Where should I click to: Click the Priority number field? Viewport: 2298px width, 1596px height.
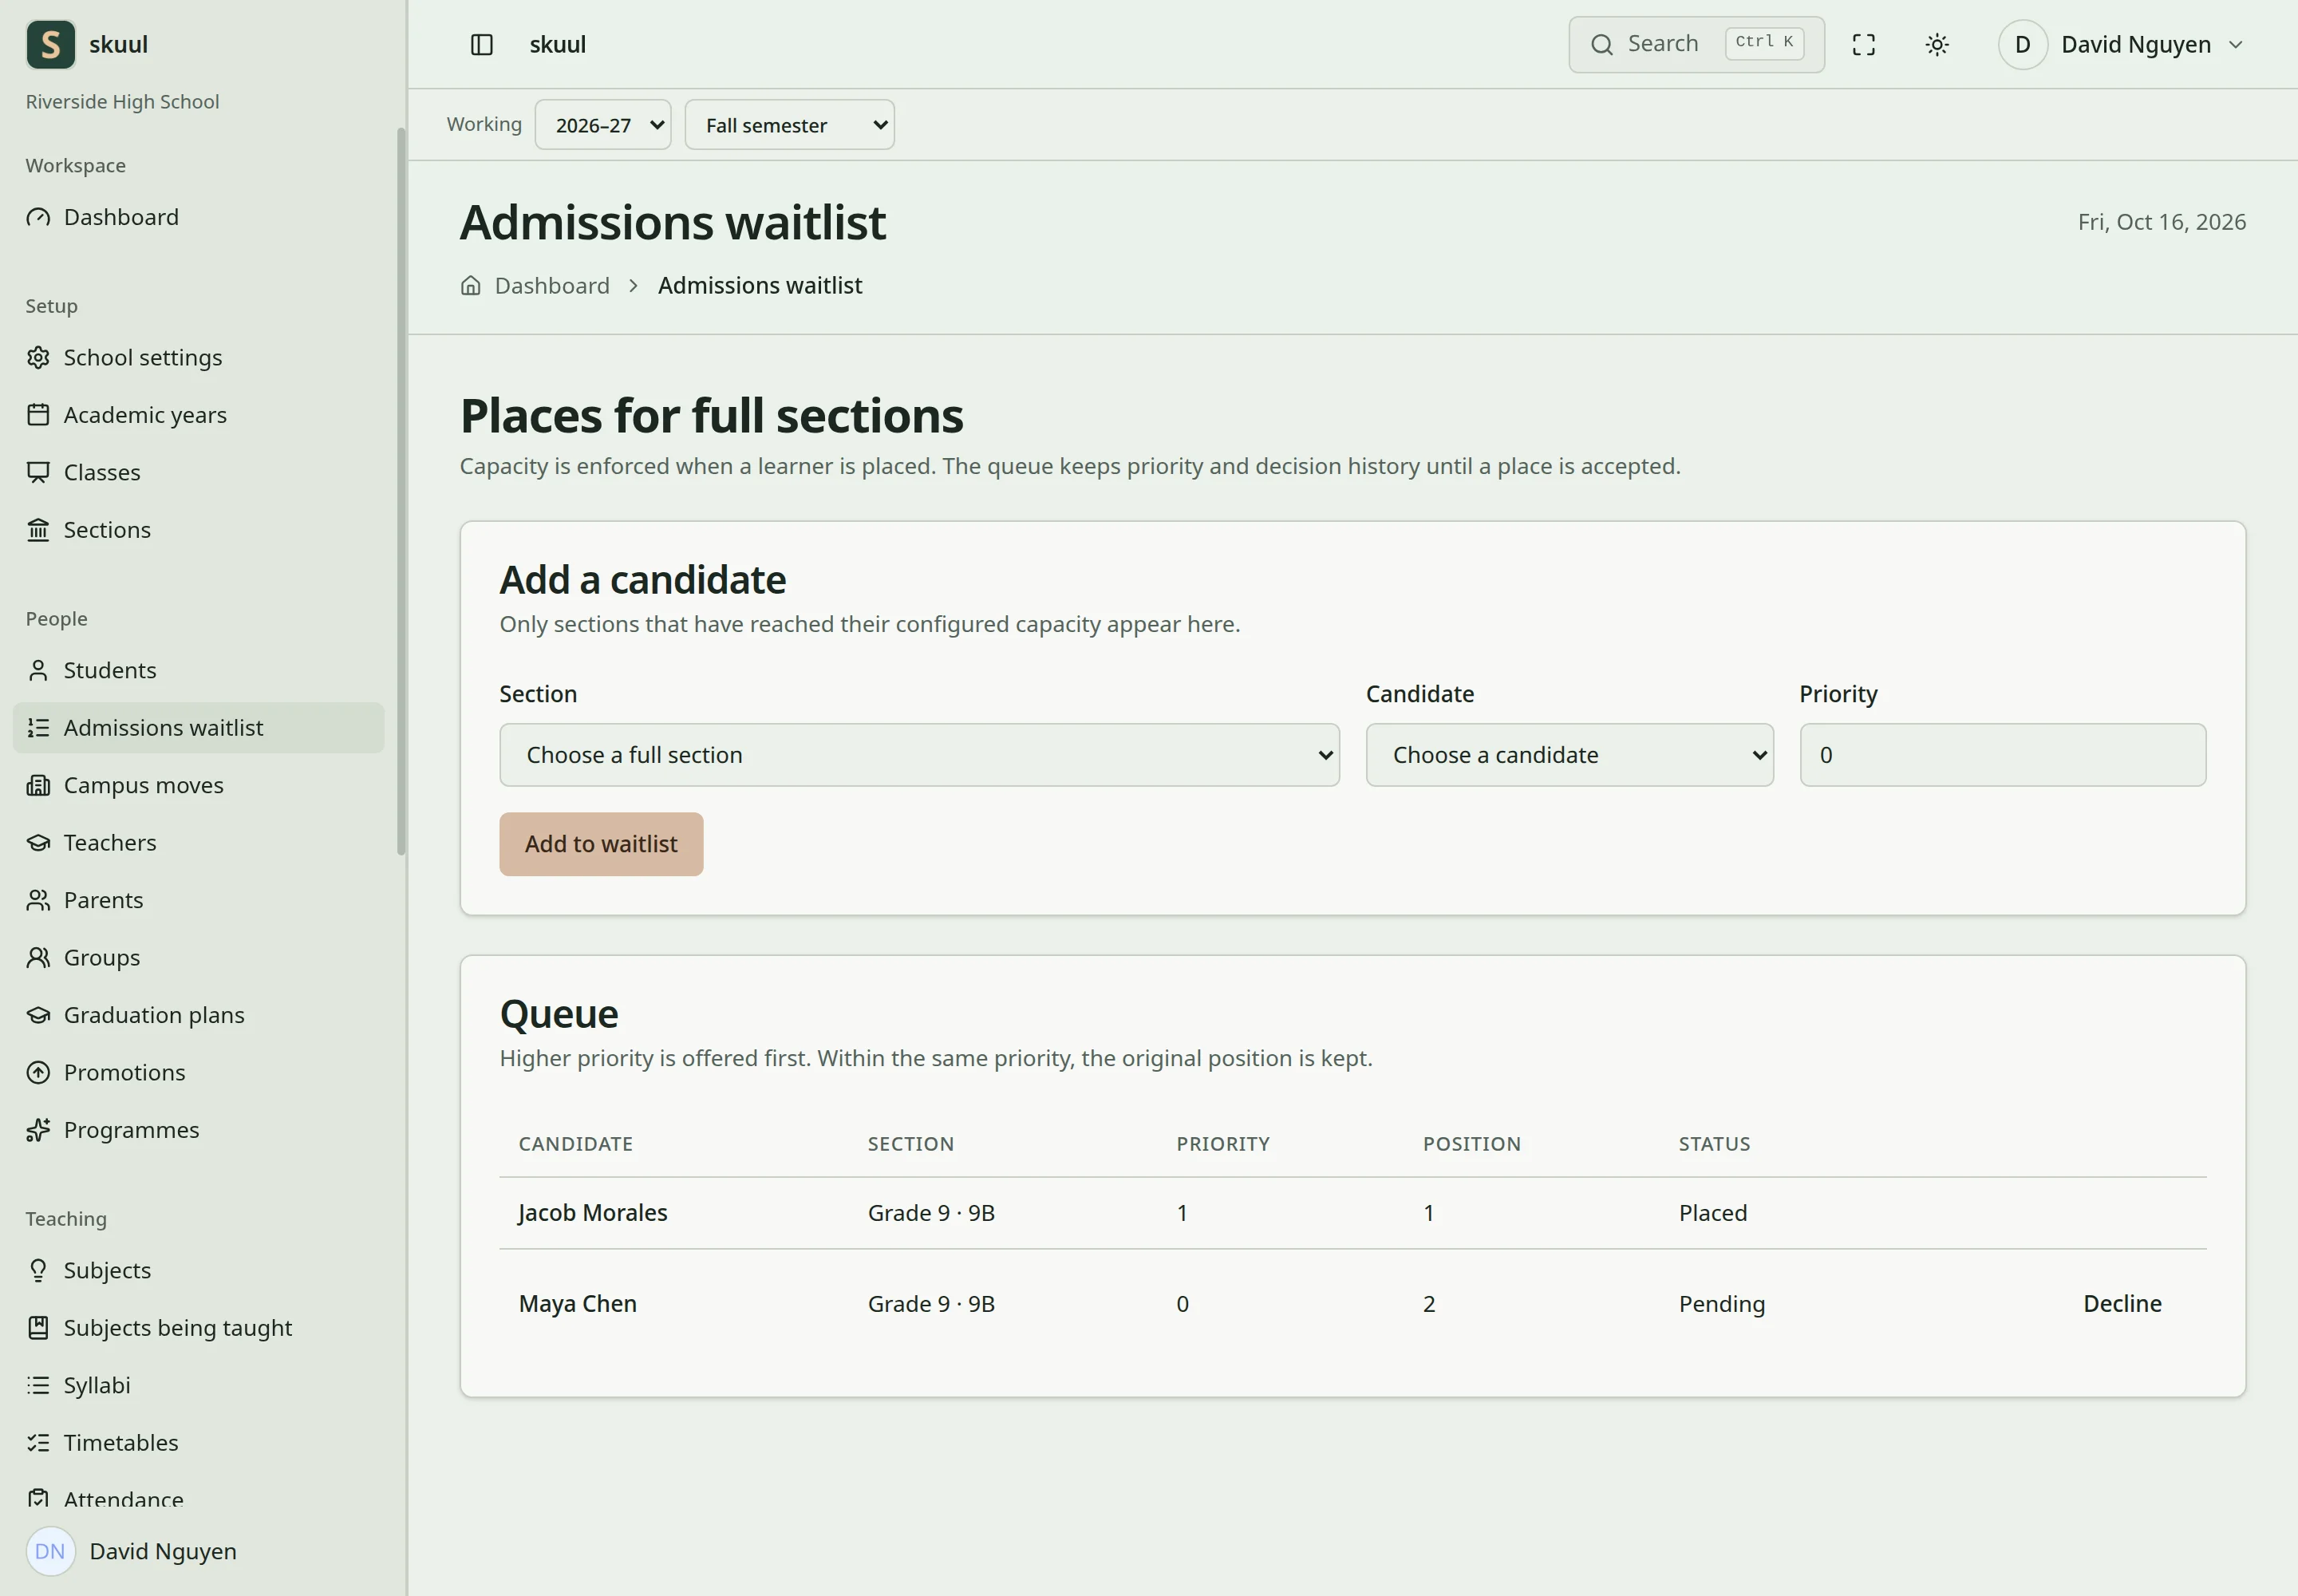2002,755
